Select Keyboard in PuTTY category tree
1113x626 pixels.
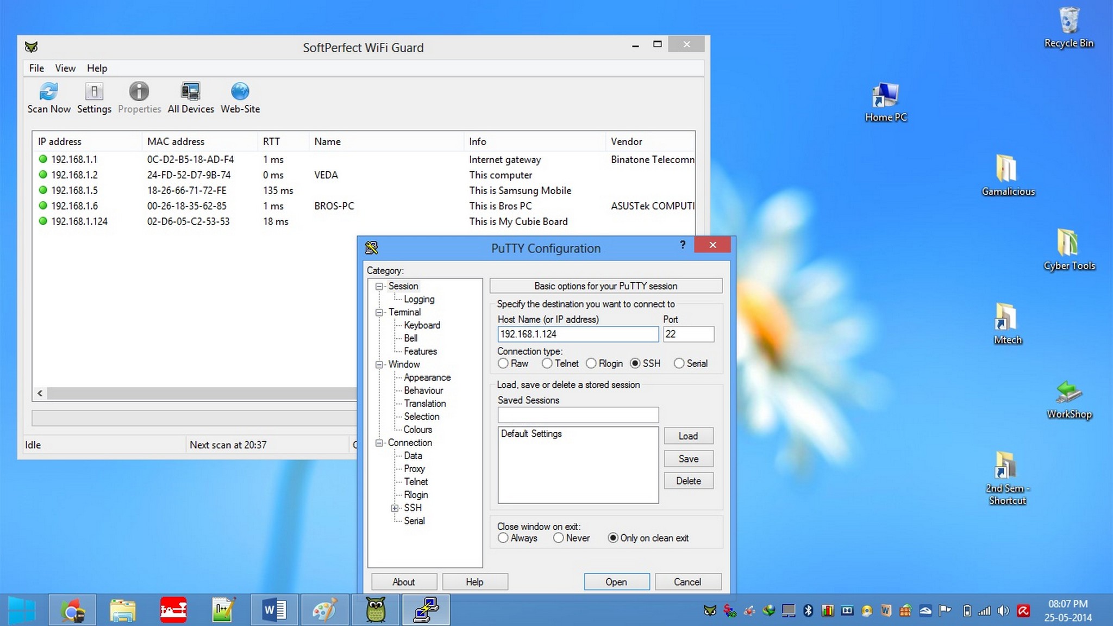(422, 325)
